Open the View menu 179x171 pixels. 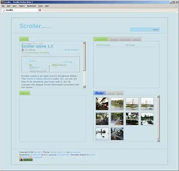(14, 6)
